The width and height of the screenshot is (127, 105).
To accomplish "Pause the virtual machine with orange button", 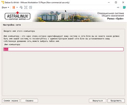I will (14, 7).
